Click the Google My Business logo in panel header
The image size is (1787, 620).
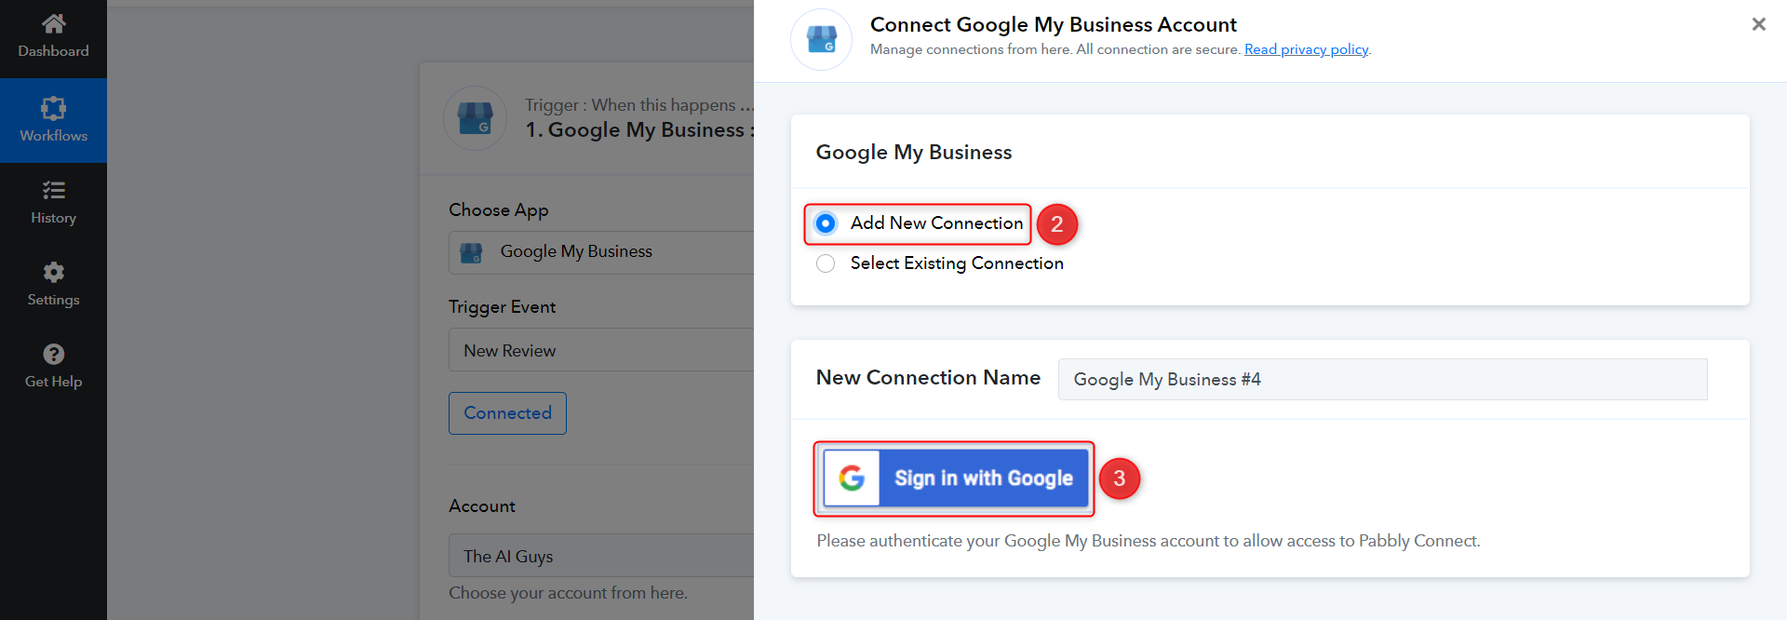coord(821,39)
